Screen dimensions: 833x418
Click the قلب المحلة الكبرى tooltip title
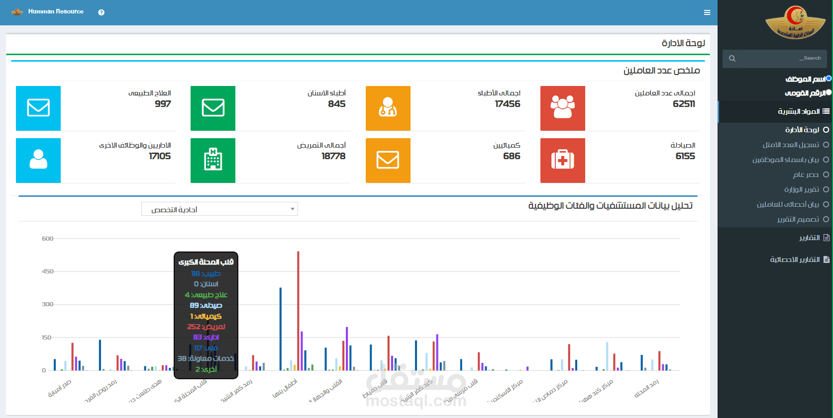pos(206,262)
